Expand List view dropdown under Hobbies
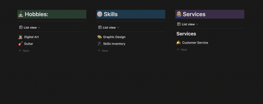Image resolution: width=263 pixels, height=104 pixels. coord(30,28)
